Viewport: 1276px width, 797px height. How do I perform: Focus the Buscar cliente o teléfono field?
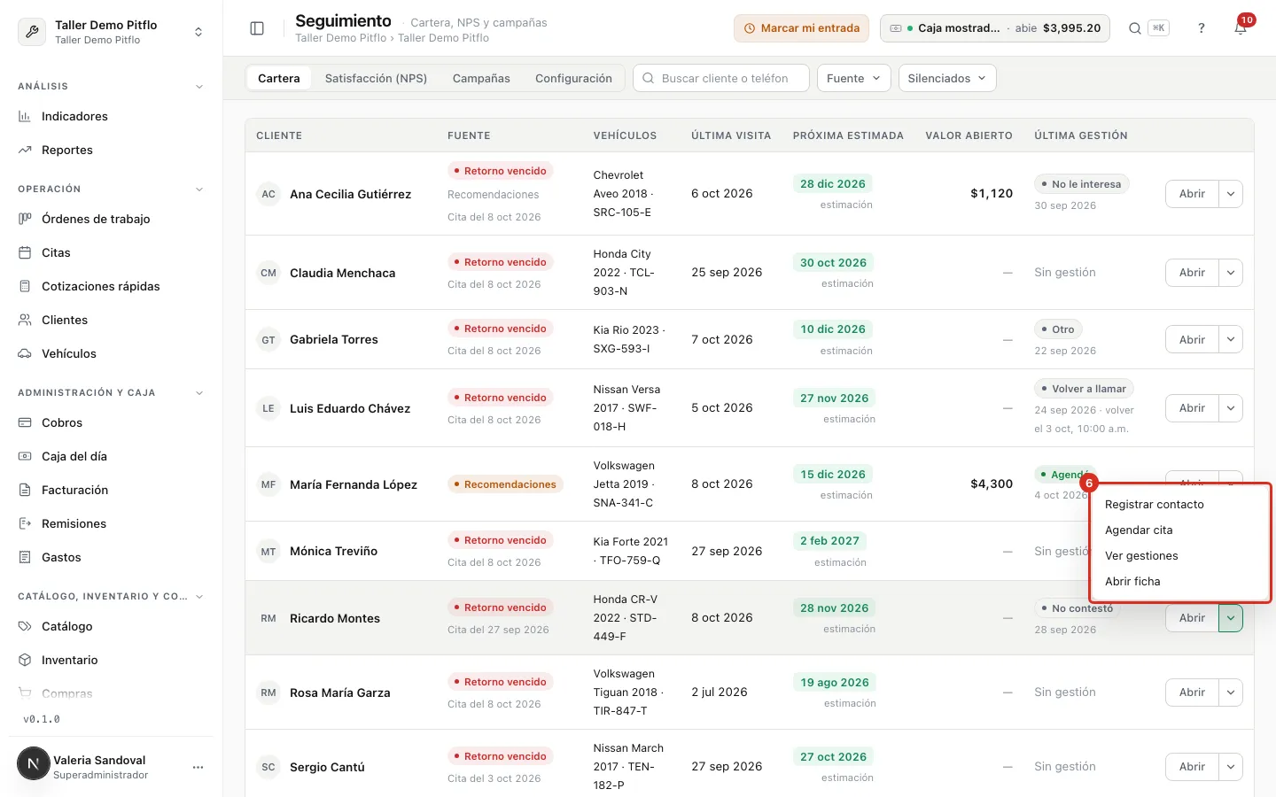click(721, 78)
